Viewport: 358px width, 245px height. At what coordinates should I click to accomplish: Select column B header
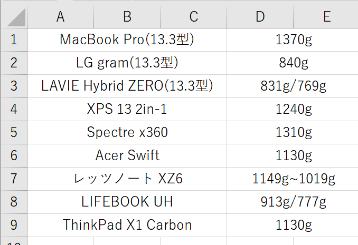click(127, 17)
